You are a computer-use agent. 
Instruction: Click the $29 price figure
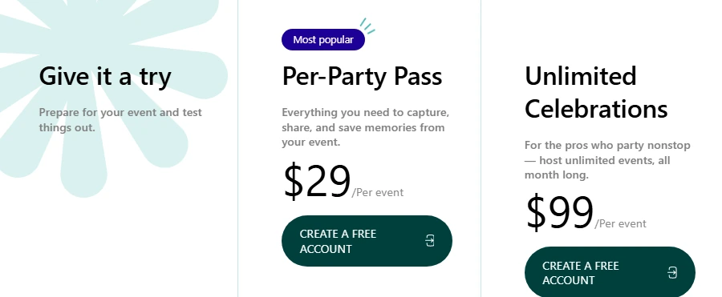(x=317, y=182)
